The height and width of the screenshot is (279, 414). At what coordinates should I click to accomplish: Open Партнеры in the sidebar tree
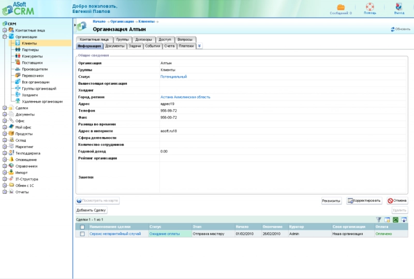coord(30,50)
